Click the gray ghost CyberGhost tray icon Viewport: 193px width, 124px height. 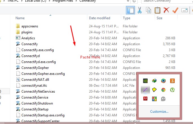tap(163, 99)
